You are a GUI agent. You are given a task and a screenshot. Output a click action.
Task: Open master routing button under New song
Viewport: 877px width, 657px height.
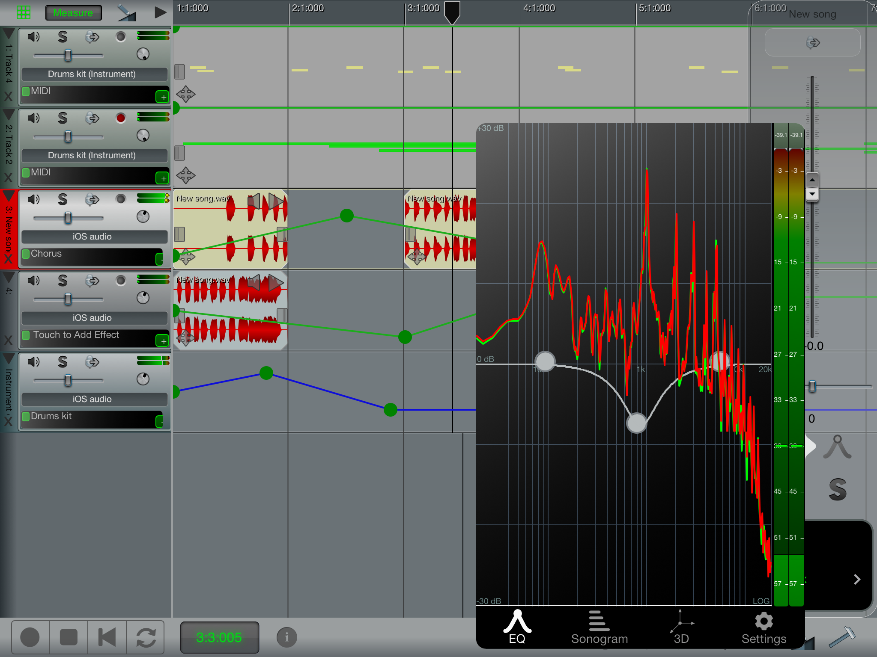coord(812,42)
